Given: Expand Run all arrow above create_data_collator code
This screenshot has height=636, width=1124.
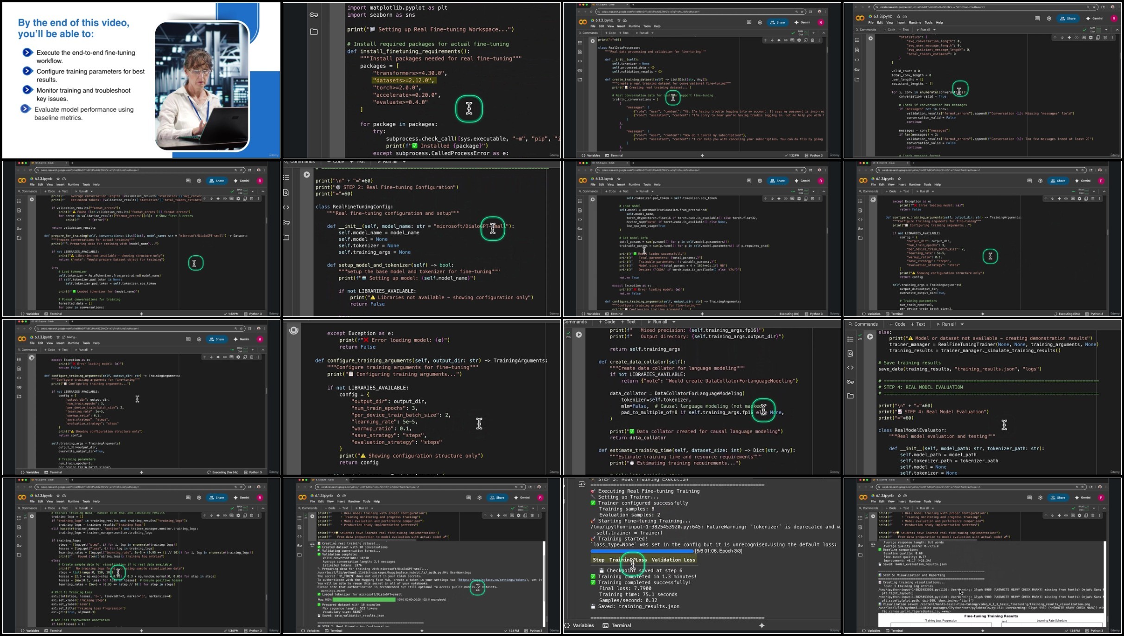Looking at the screenshot, I should [x=674, y=322].
